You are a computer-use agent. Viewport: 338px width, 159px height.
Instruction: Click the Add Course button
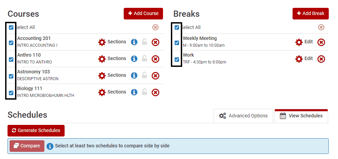tap(143, 14)
